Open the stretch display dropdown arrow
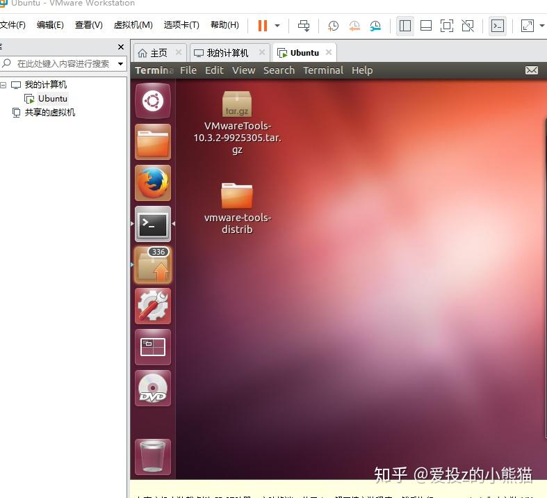The width and height of the screenshot is (547, 498). (541, 26)
